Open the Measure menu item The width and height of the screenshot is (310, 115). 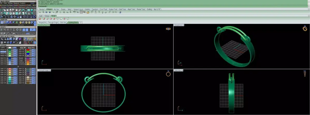click(x=16, y=3)
